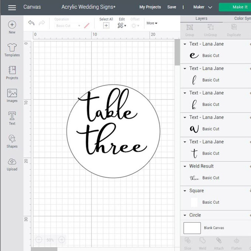251x251 pixels.
Task: Switch to the Layers tab
Action: click(x=201, y=18)
